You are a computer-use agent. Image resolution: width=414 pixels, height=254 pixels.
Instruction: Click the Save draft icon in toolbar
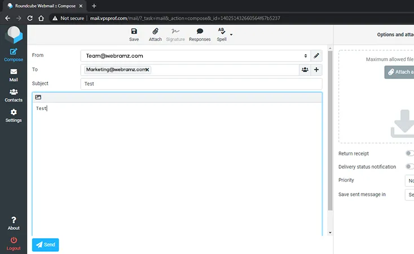134,32
